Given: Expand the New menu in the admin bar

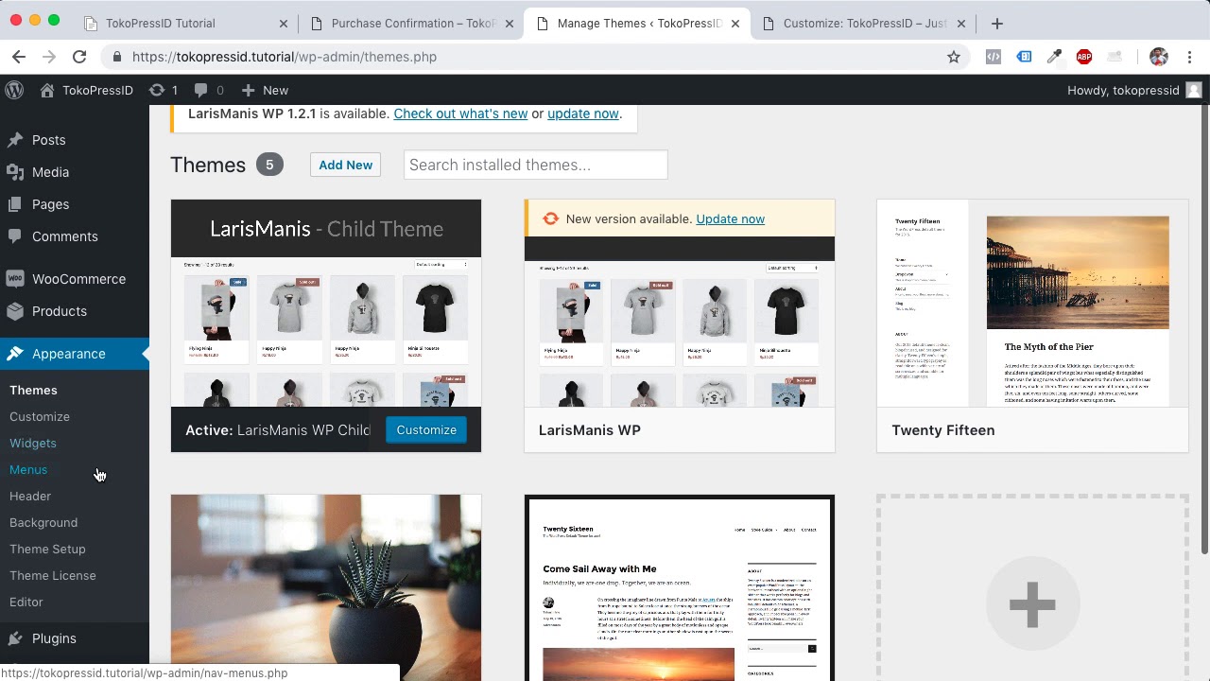Looking at the screenshot, I should pyautogui.click(x=265, y=90).
